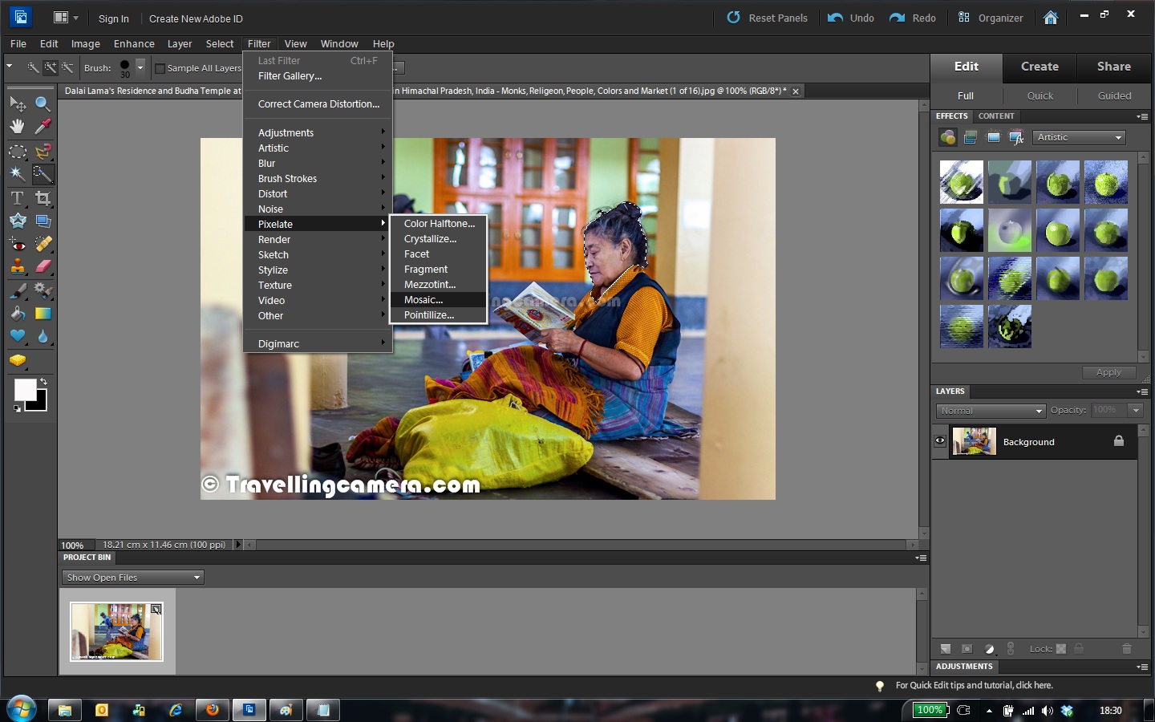The image size is (1155, 722).
Task: Activate the Gradient tool
Action: [43, 313]
